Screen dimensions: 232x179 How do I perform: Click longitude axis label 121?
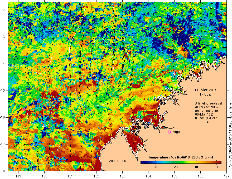click(70, 176)
